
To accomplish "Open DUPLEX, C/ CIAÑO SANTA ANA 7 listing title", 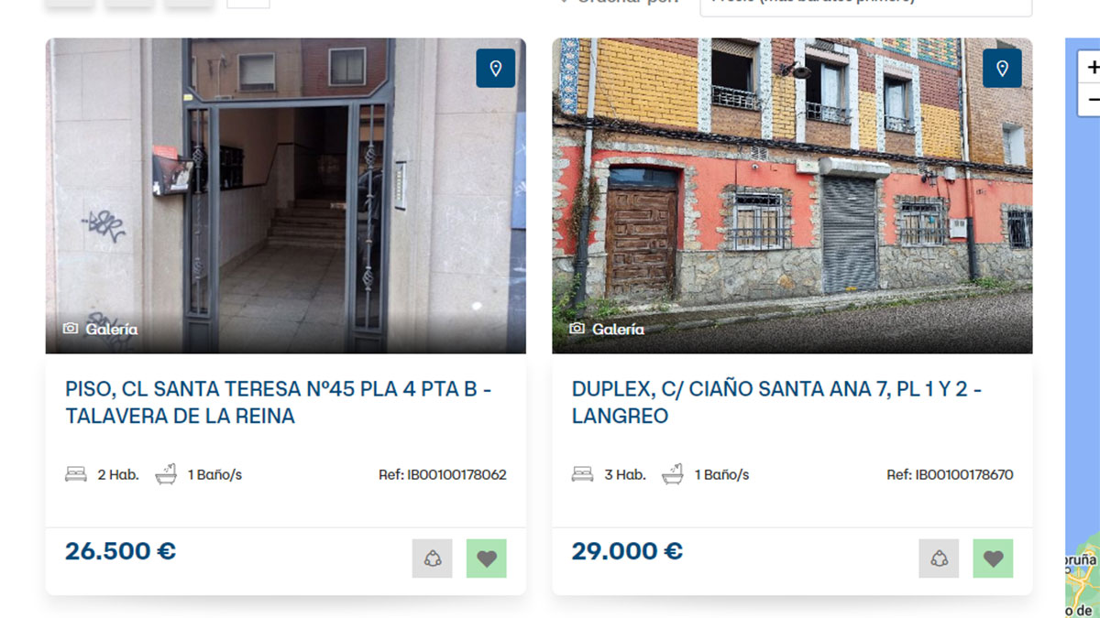I will coord(777,402).
